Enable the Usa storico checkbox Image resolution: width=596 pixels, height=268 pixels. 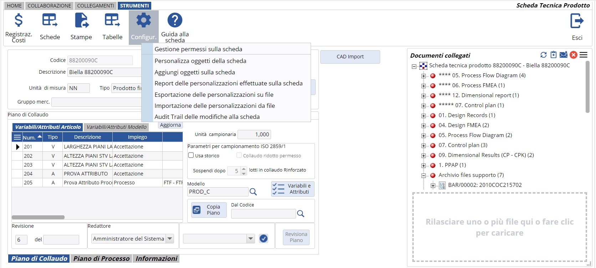tap(191, 156)
